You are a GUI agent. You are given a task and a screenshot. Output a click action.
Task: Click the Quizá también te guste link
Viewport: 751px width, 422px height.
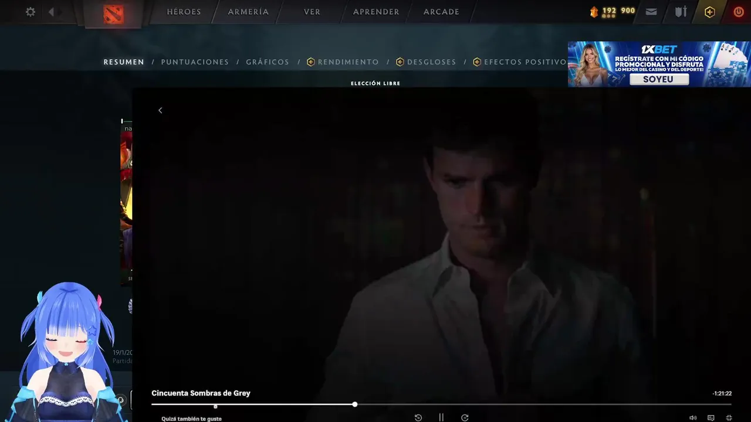click(191, 419)
